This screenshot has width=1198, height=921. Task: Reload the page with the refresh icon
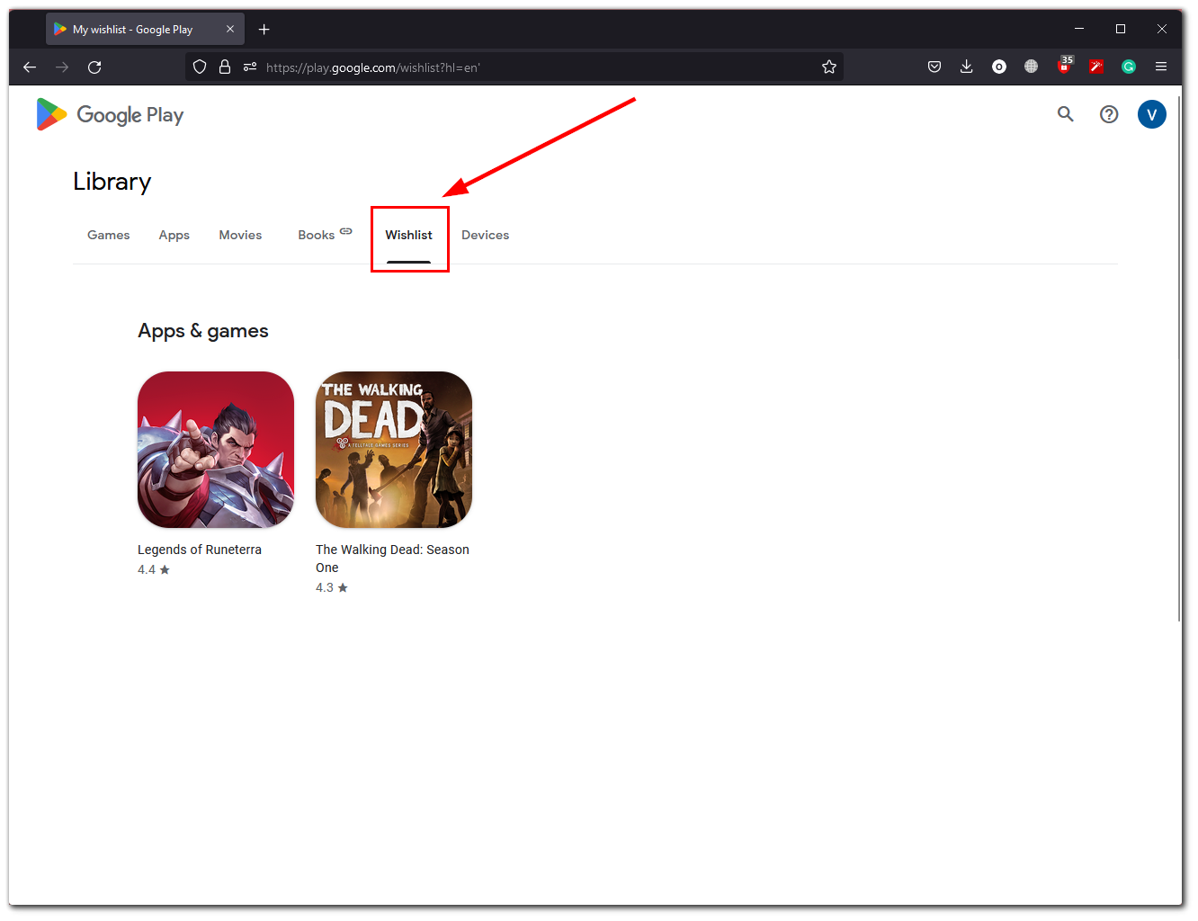point(94,67)
